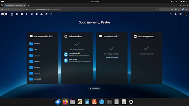Open clock and calendar in top bar
The height and width of the screenshot is (106, 189).
94,2
